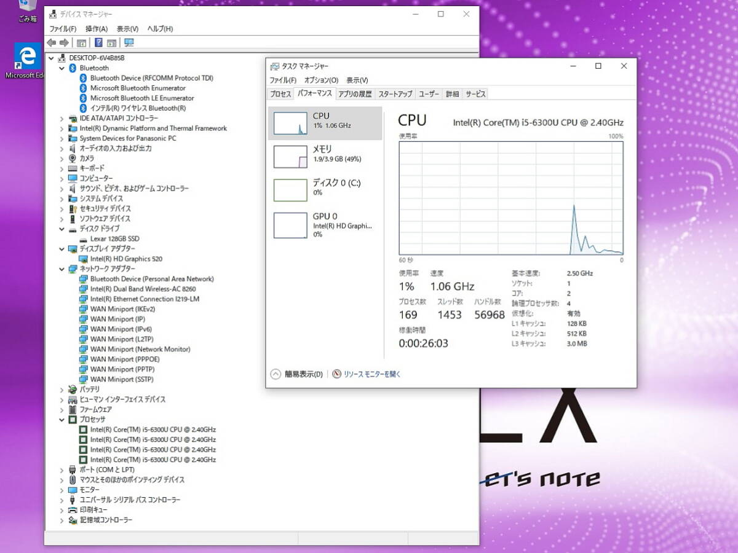Open リソース モニターを開く link

pyautogui.click(x=371, y=374)
